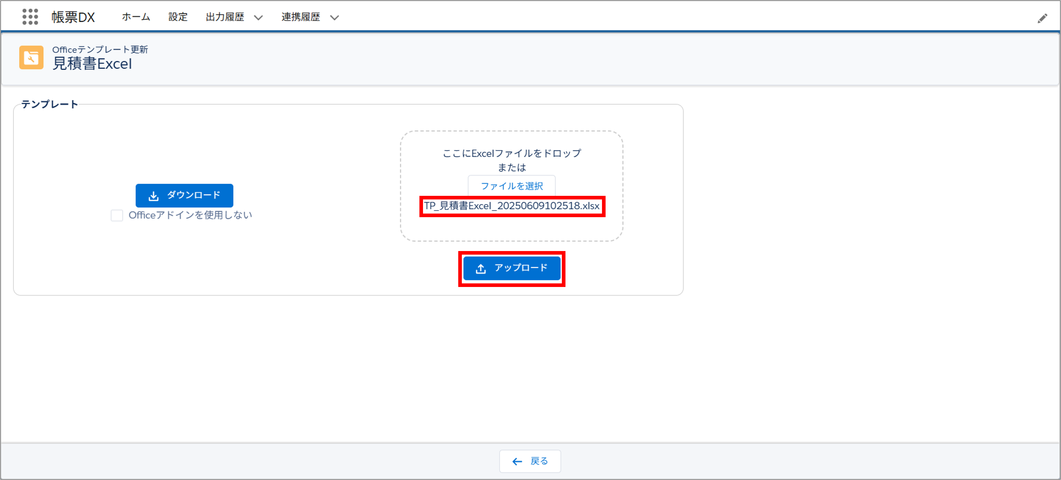Click the download arrow icon
The image size is (1061, 480).
(154, 196)
